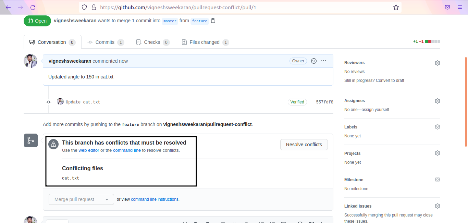Screen dimensions: 468x223
Task: Open Linked issues gear settings
Action: [437, 206]
